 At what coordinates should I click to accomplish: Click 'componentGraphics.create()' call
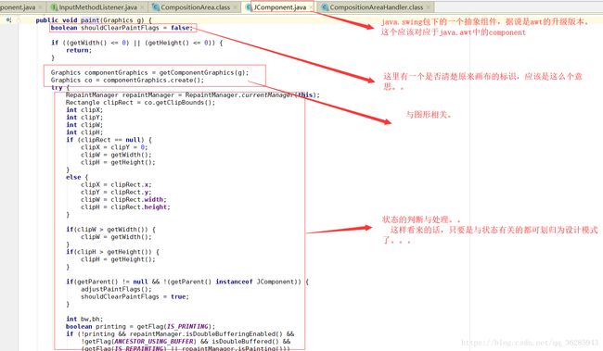(x=152, y=81)
